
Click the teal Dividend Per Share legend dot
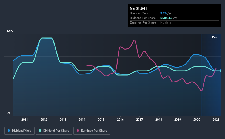pos(40,131)
